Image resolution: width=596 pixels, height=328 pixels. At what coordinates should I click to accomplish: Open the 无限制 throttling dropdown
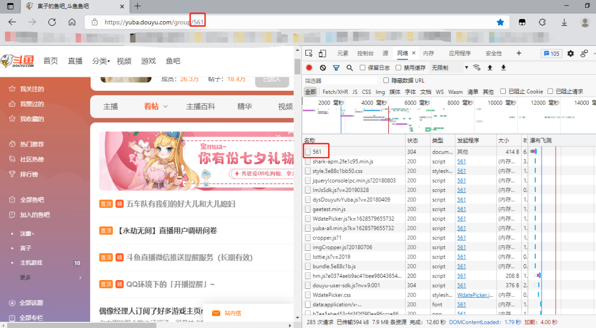[450, 68]
